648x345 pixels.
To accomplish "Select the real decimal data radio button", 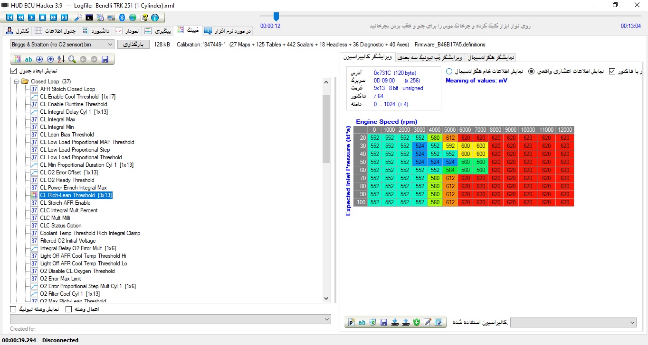I will click(531, 71).
